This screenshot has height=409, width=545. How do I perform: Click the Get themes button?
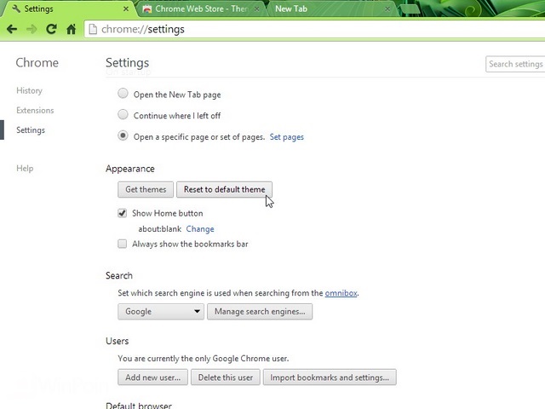(146, 189)
